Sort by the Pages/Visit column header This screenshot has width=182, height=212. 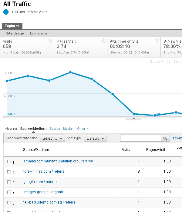(x=156, y=149)
